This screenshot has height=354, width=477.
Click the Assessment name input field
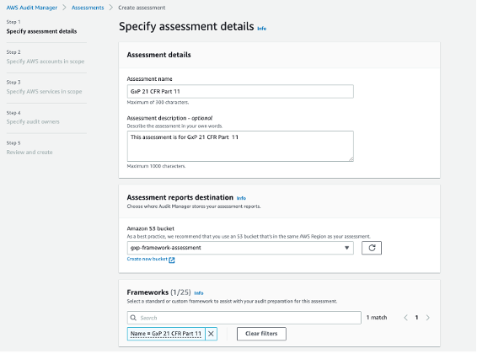tap(240, 92)
